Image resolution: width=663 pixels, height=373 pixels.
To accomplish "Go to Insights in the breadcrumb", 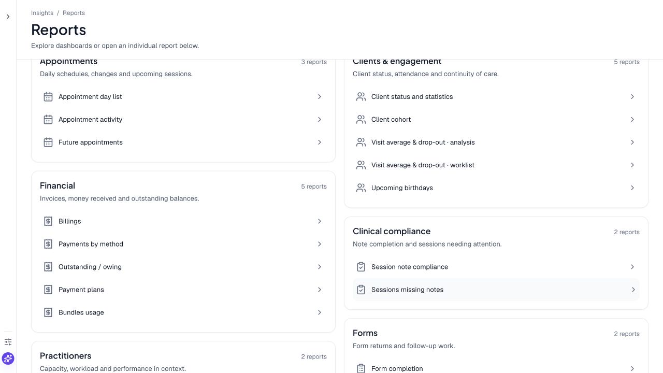I will click(x=42, y=13).
